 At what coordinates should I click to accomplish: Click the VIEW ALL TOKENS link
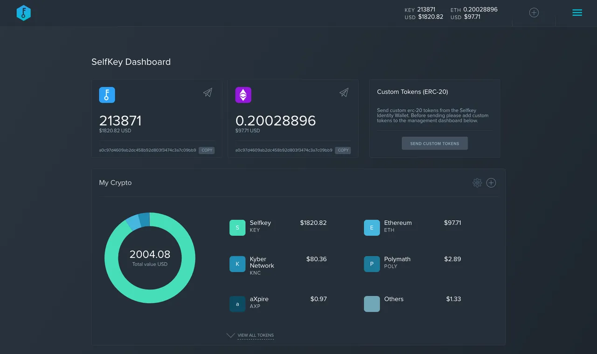tap(256, 335)
